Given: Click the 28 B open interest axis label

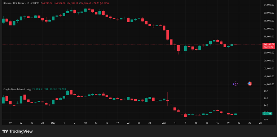Looking at the screenshot, I should click(x=266, y=91).
